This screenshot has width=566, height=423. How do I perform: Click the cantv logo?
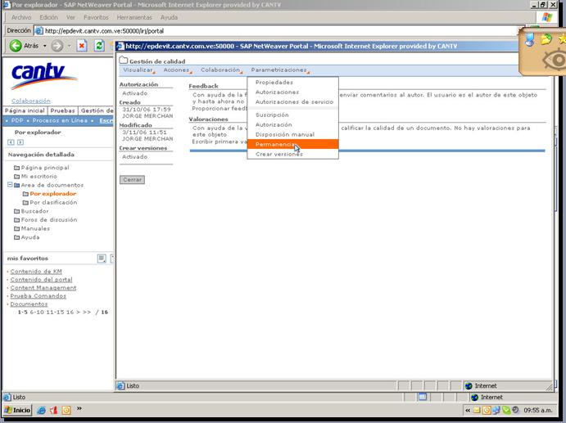click(x=43, y=75)
